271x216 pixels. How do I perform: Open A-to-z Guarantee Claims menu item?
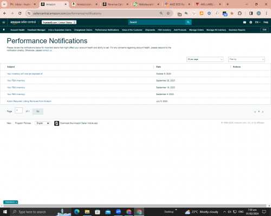pos(60,30)
